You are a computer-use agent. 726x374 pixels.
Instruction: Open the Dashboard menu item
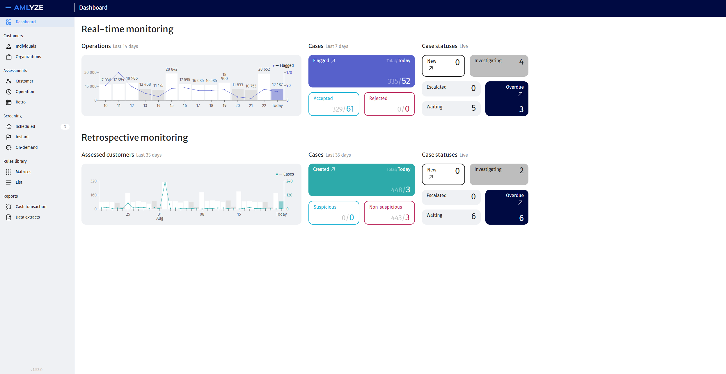(x=26, y=22)
